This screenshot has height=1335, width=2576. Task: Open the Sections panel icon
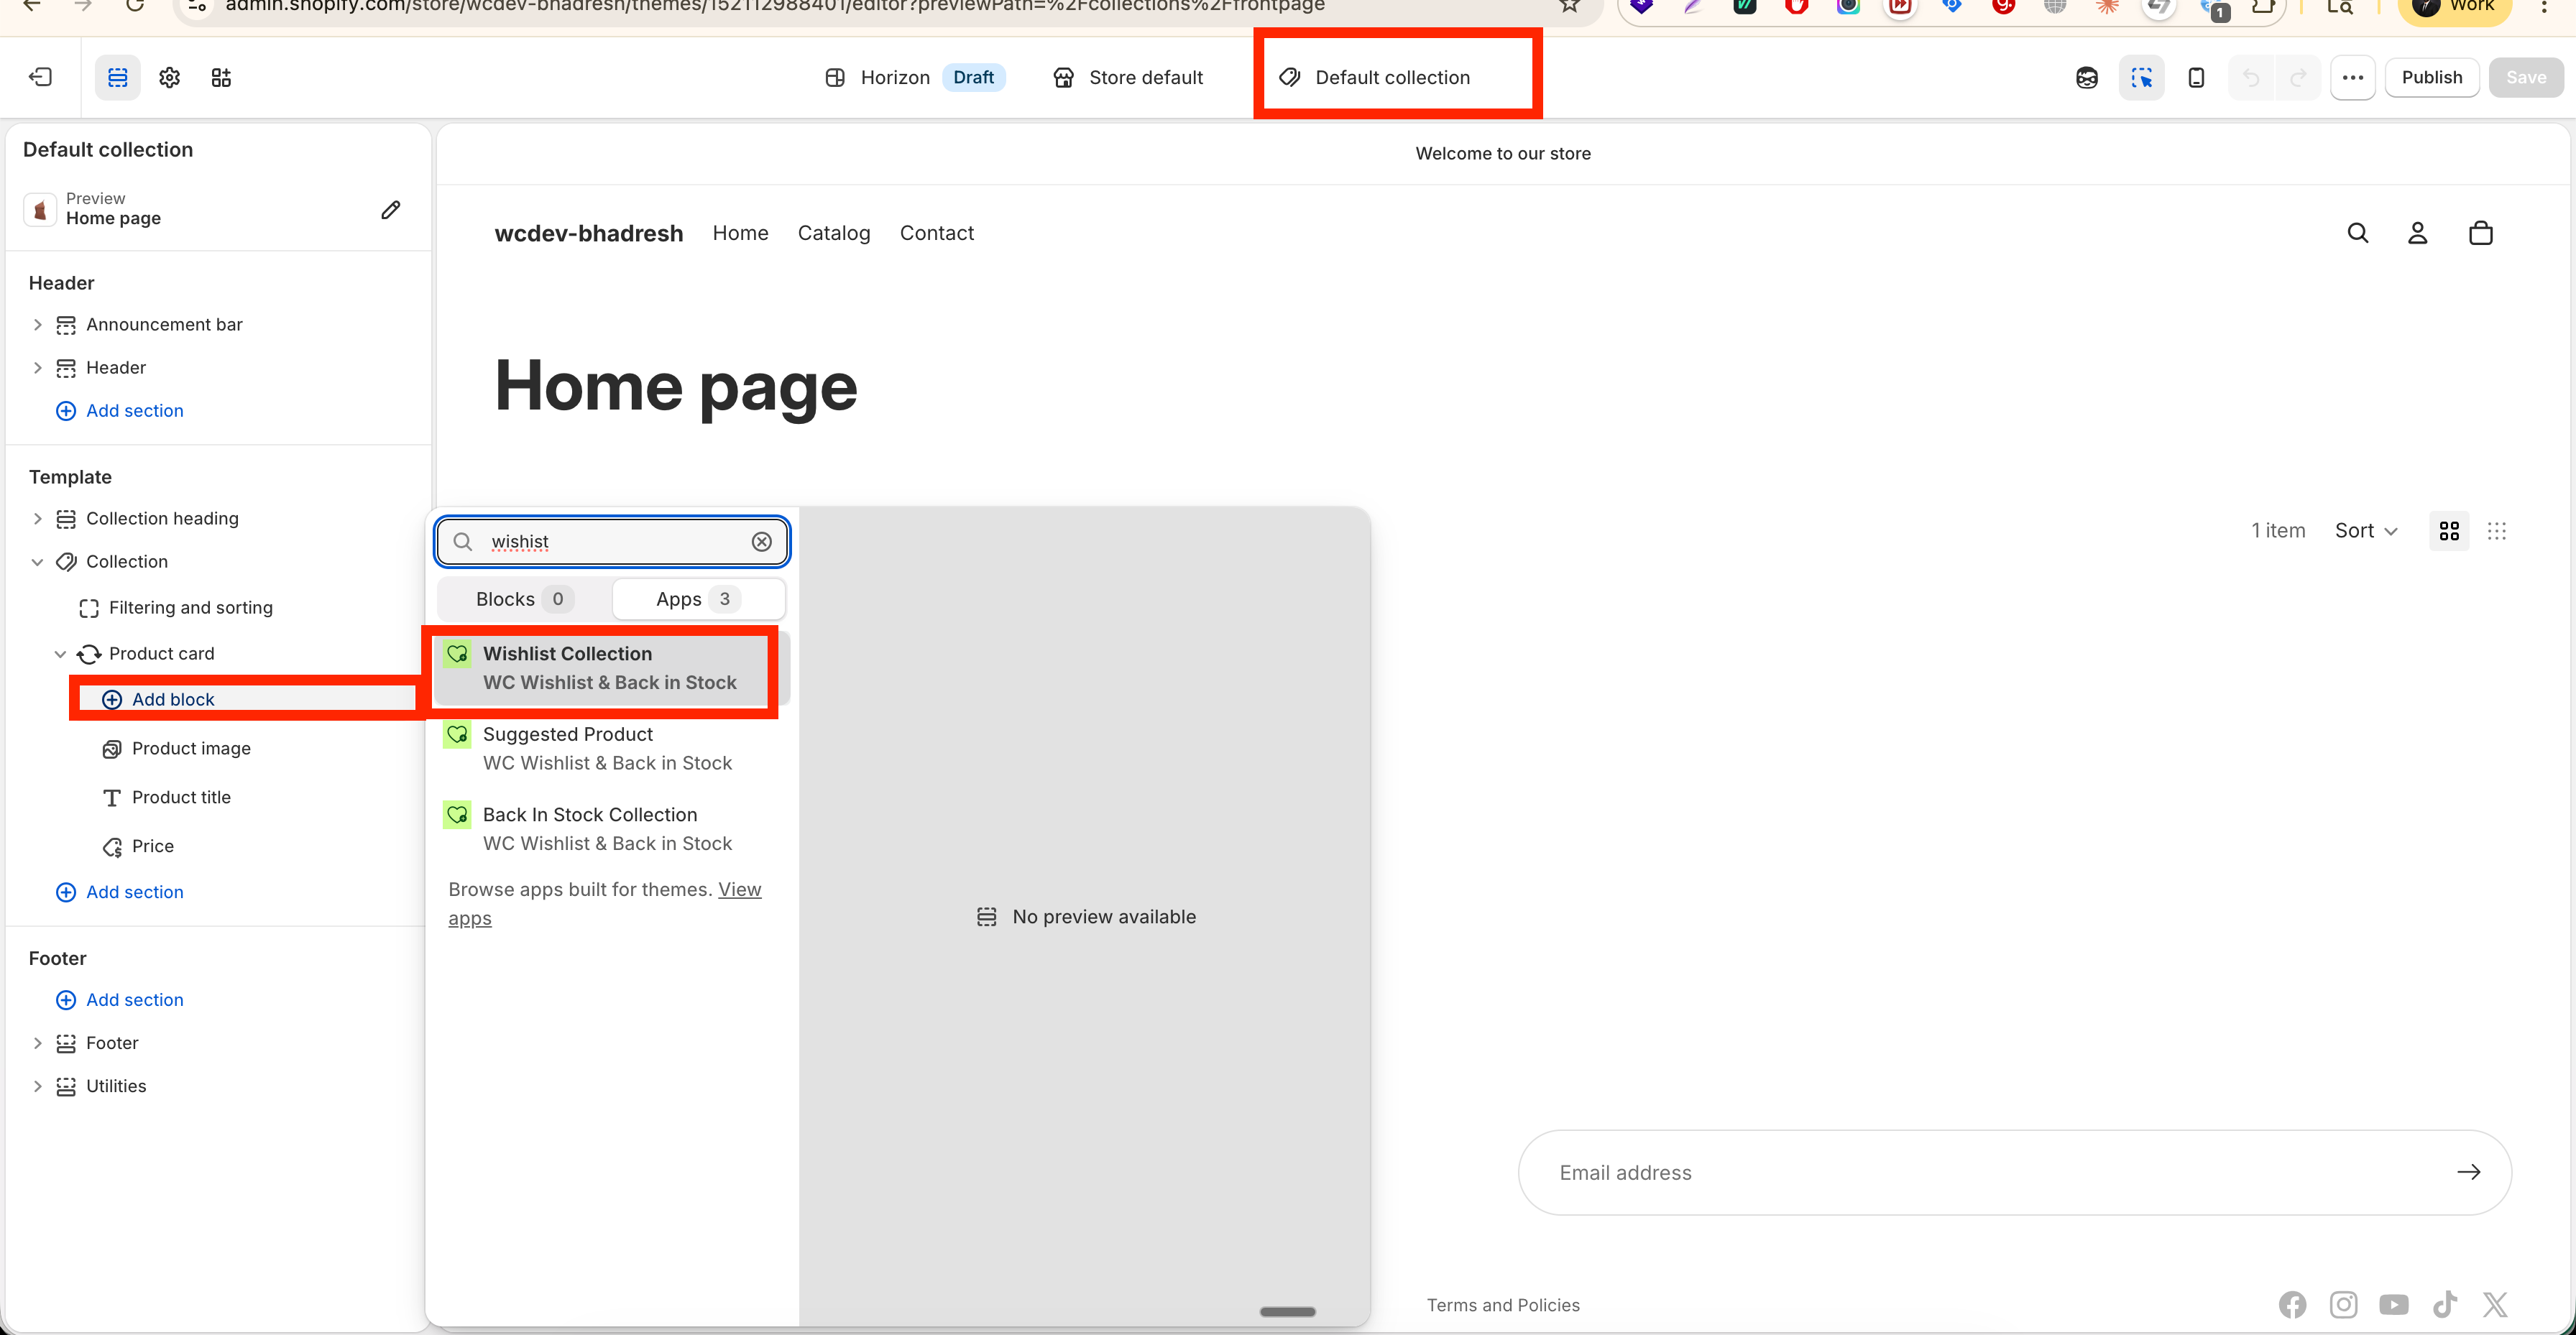click(x=118, y=77)
